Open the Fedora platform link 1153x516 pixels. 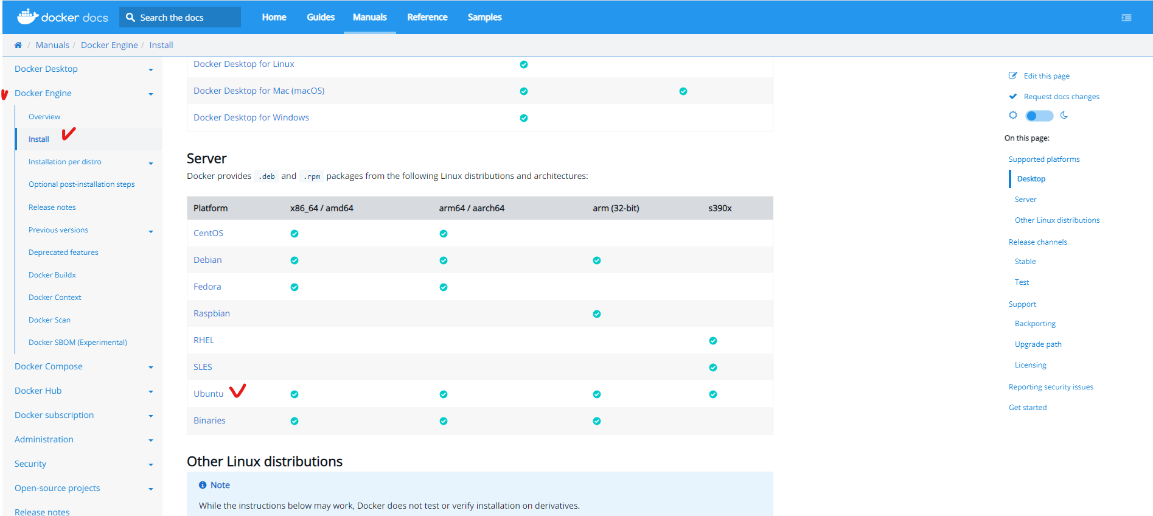click(x=207, y=287)
